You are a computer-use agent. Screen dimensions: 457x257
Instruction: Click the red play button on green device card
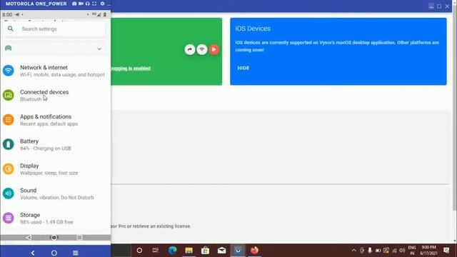coord(214,49)
